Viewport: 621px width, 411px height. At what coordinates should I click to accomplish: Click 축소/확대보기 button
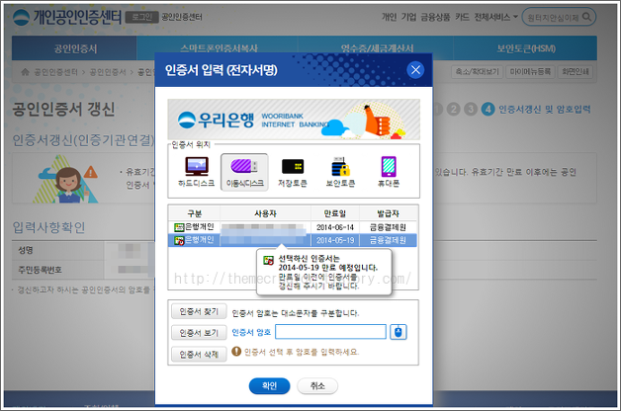click(477, 71)
